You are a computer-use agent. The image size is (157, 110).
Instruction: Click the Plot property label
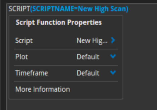coord(21,57)
